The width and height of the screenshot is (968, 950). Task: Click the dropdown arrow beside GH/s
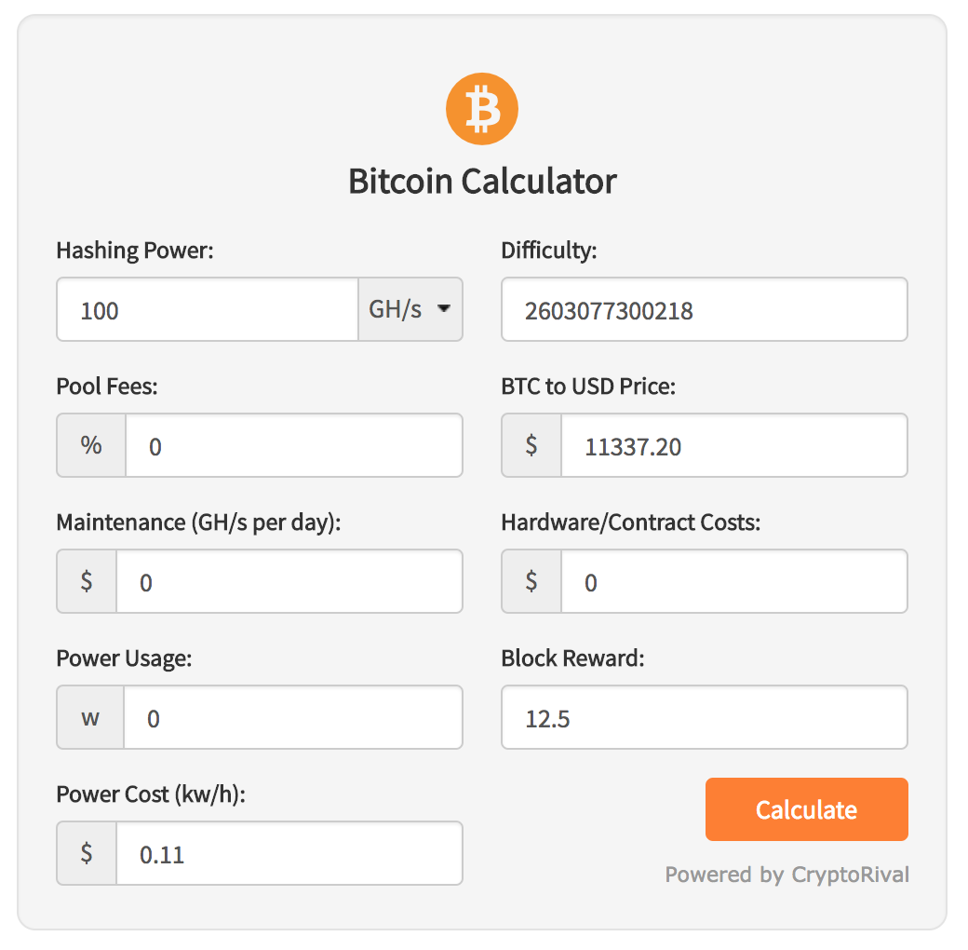point(444,309)
